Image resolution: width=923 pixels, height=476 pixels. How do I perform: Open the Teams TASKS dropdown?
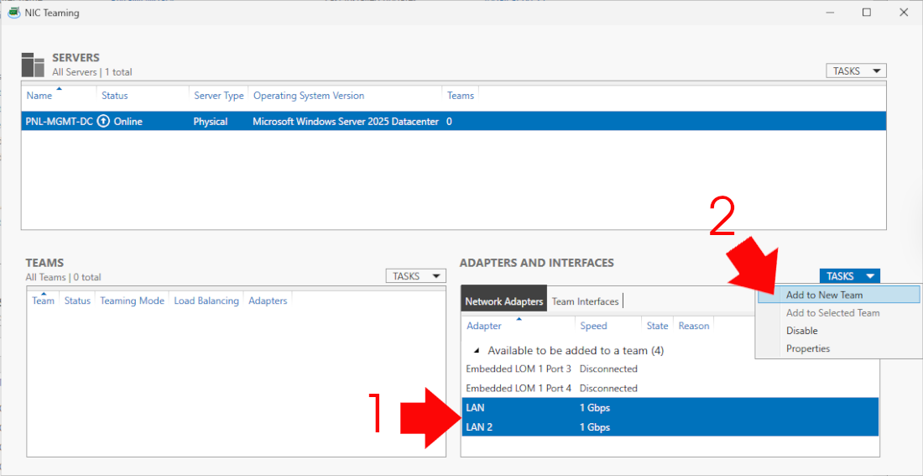point(415,276)
